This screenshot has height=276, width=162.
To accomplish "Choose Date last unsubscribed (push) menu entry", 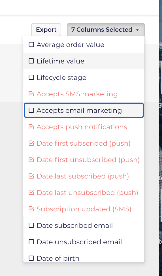I will pyautogui.click(x=84, y=193).
